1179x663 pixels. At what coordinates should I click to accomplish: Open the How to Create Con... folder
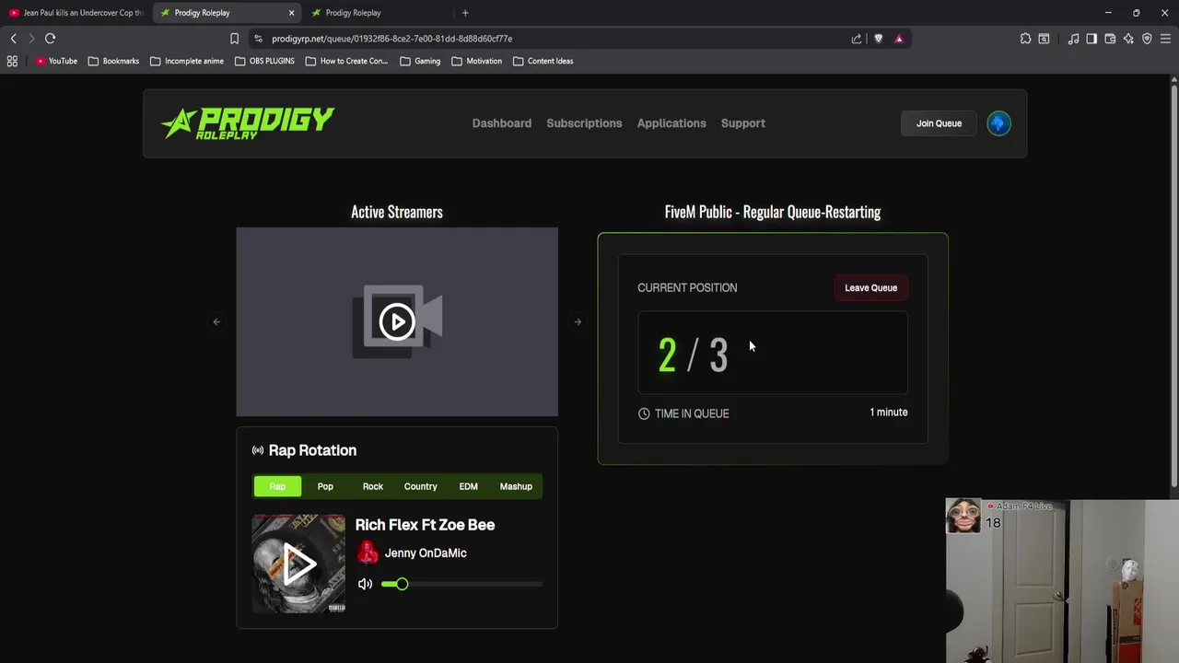[x=346, y=61]
